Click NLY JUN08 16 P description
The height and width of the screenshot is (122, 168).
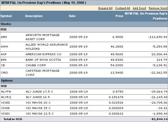38,97
